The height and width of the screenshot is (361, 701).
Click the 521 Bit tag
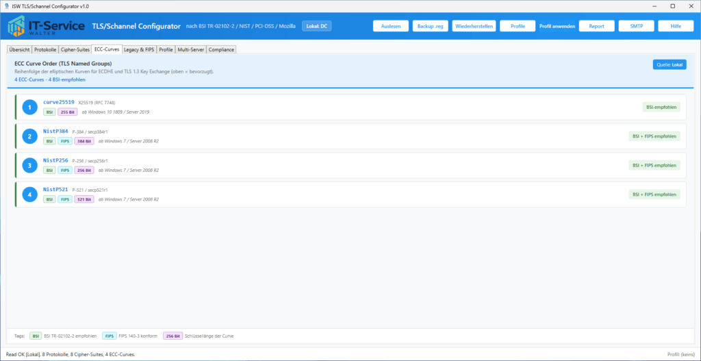click(84, 199)
